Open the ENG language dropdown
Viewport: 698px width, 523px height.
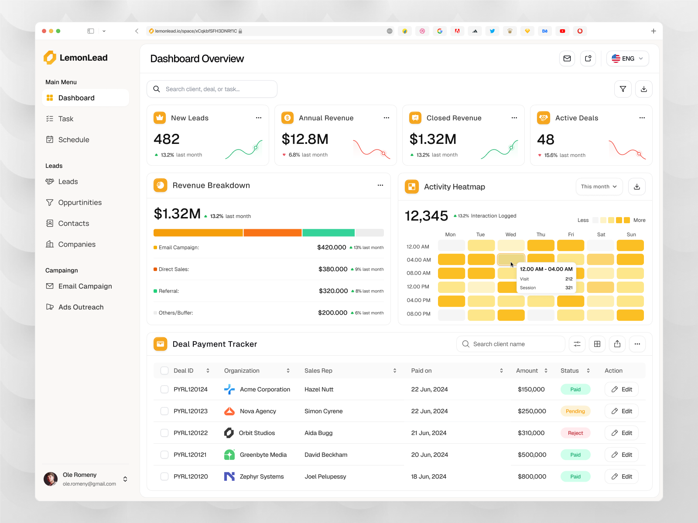(x=627, y=58)
